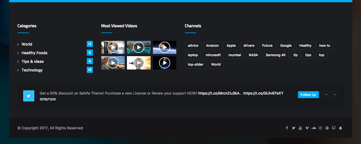Screen dimensions: 361x144
Task: Select the NASA channel tag
Action: click(x=253, y=55)
